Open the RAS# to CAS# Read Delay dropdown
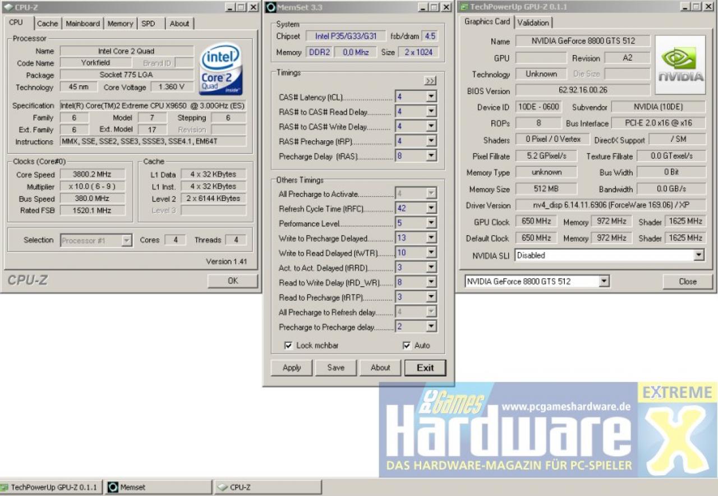The image size is (718, 496). click(x=431, y=112)
